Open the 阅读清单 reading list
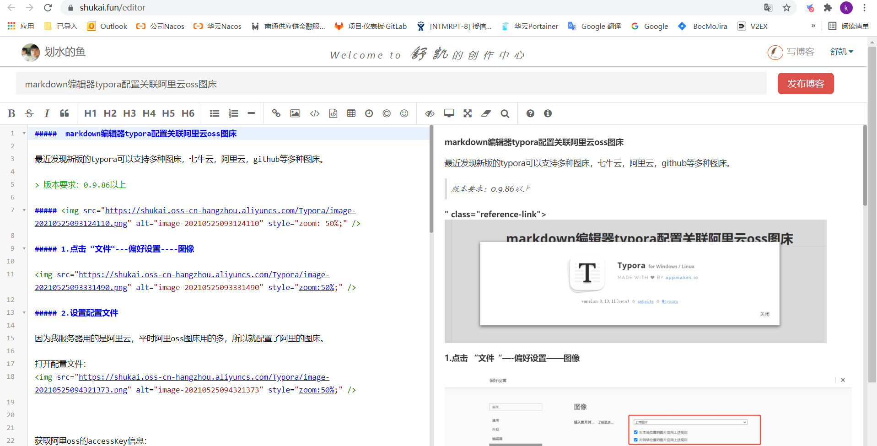The height and width of the screenshot is (446, 877). [849, 26]
